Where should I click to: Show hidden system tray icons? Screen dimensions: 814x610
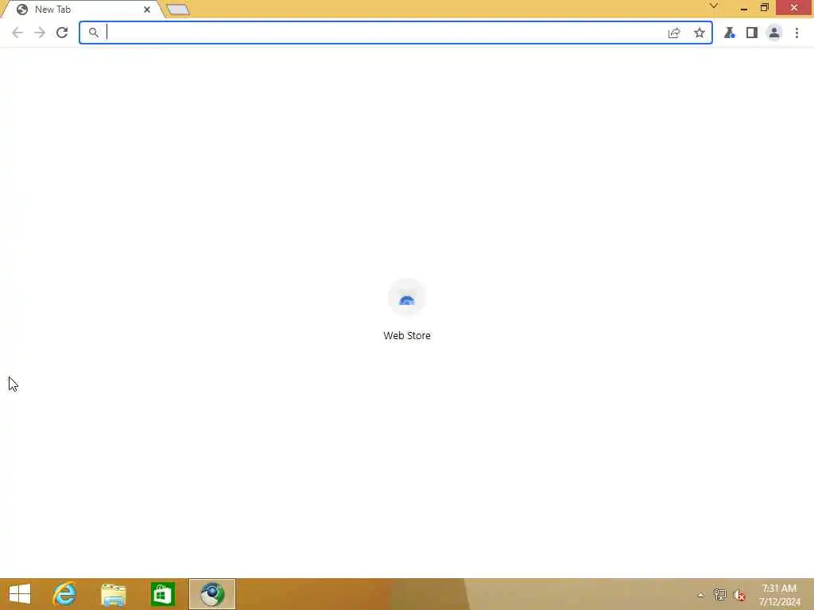tap(700, 595)
